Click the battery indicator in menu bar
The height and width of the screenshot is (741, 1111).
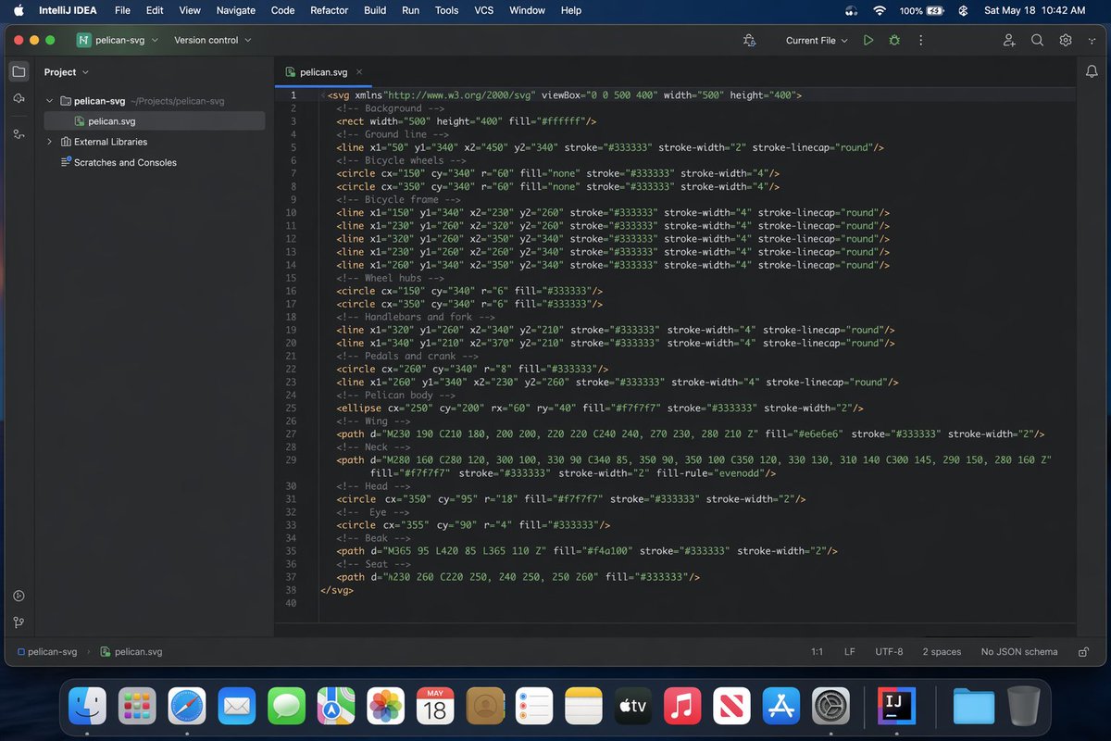[924, 10]
